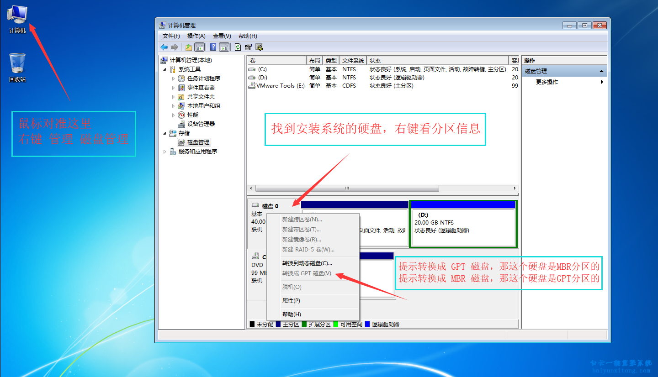Open the 查看(V) menu
This screenshot has width=658, height=377.
222,36
